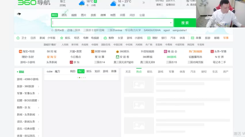Open the green 360游戏 link
Image resolution: width=245 pixels, height=137 pixels.
pos(171,57)
